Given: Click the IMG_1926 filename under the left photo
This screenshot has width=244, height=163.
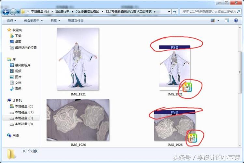Looking at the screenshot, I should tap(78, 145).
